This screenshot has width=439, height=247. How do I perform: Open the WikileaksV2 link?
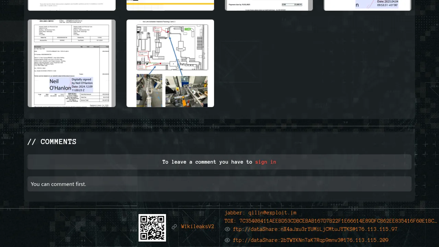(x=198, y=227)
